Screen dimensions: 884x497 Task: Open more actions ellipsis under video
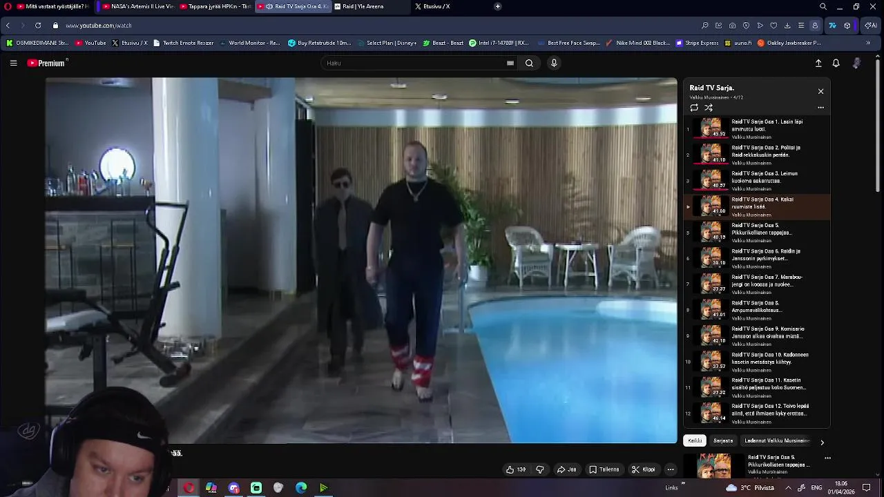click(670, 469)
